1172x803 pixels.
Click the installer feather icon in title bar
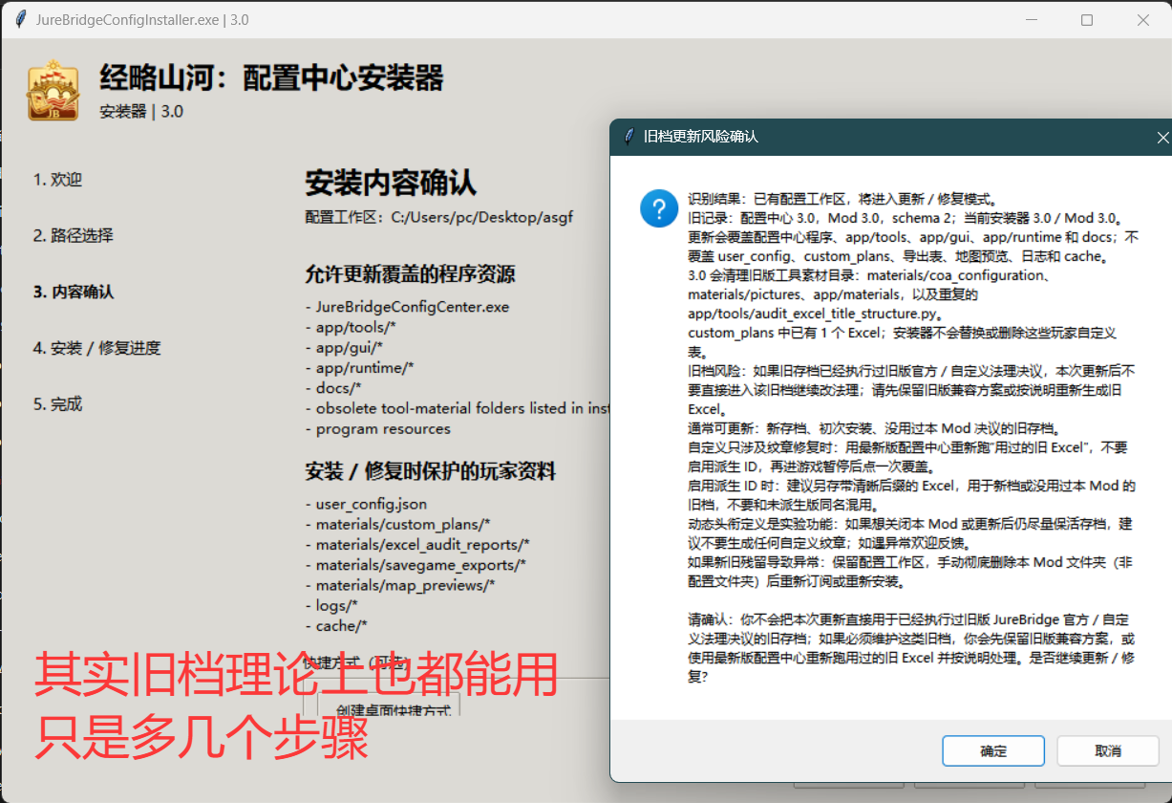(x=19, y=19)
